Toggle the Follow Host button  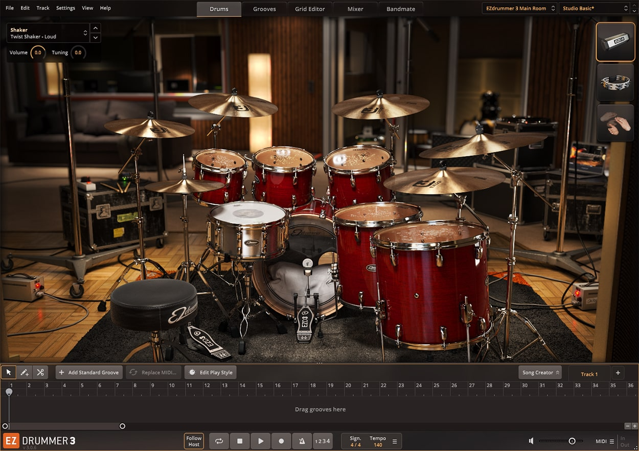(x=194, y=441)
